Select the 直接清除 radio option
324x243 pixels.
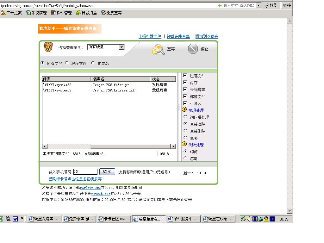coord(185,124)
